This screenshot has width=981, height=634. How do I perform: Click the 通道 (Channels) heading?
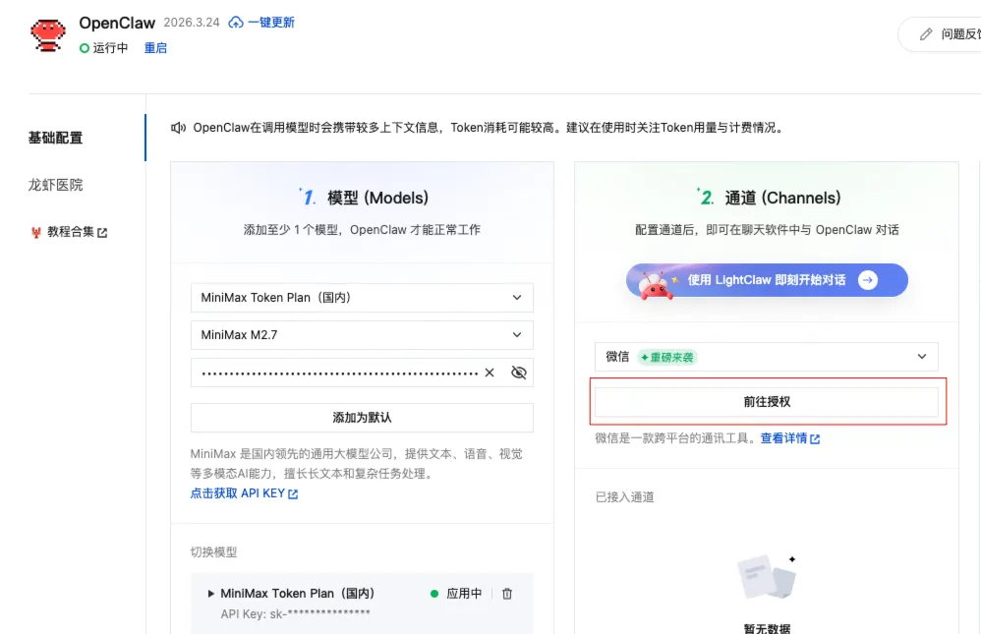click(782, 198)
